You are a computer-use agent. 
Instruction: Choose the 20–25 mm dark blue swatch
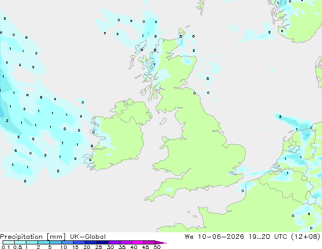[90, 242]
